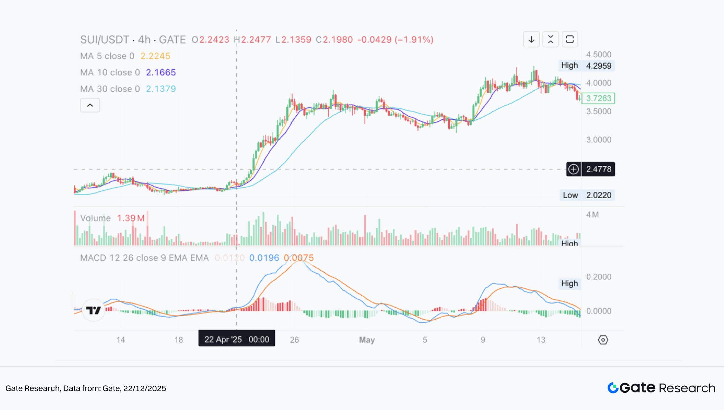The image size is (724, 410).
Task: Click the High 4.2959 price label
Action: pyautogui.click(x=586, y=66)
